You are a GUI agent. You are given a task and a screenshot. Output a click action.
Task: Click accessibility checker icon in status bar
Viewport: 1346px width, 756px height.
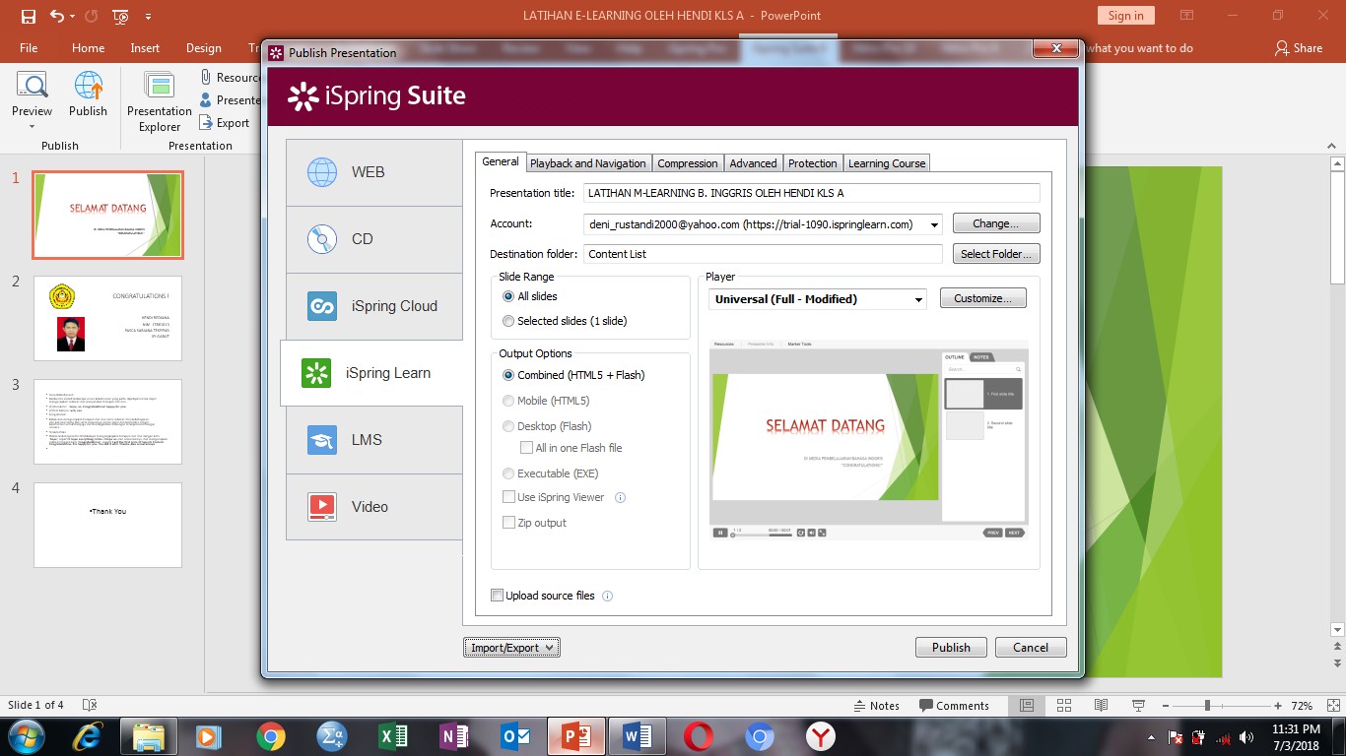(x=90, y=705)
